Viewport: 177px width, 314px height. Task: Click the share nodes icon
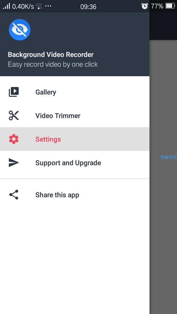tap(14, 195)
